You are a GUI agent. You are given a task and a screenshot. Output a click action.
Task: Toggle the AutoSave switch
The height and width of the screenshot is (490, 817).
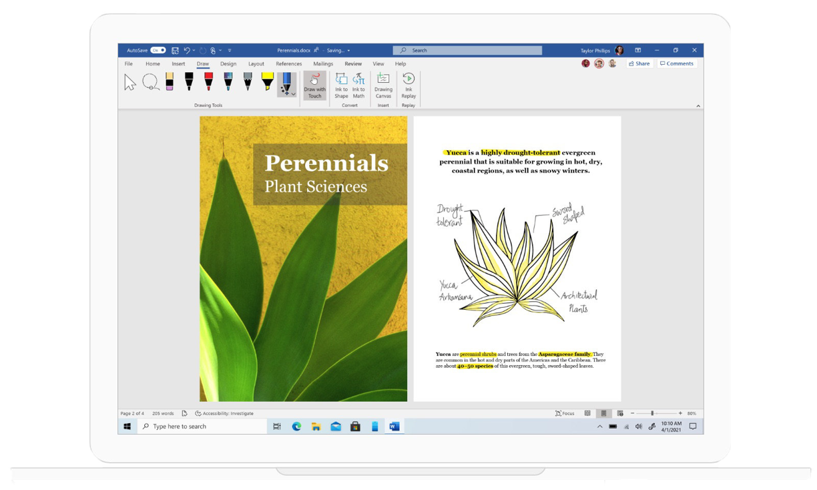pyautogui.click(x=158, y=50)
